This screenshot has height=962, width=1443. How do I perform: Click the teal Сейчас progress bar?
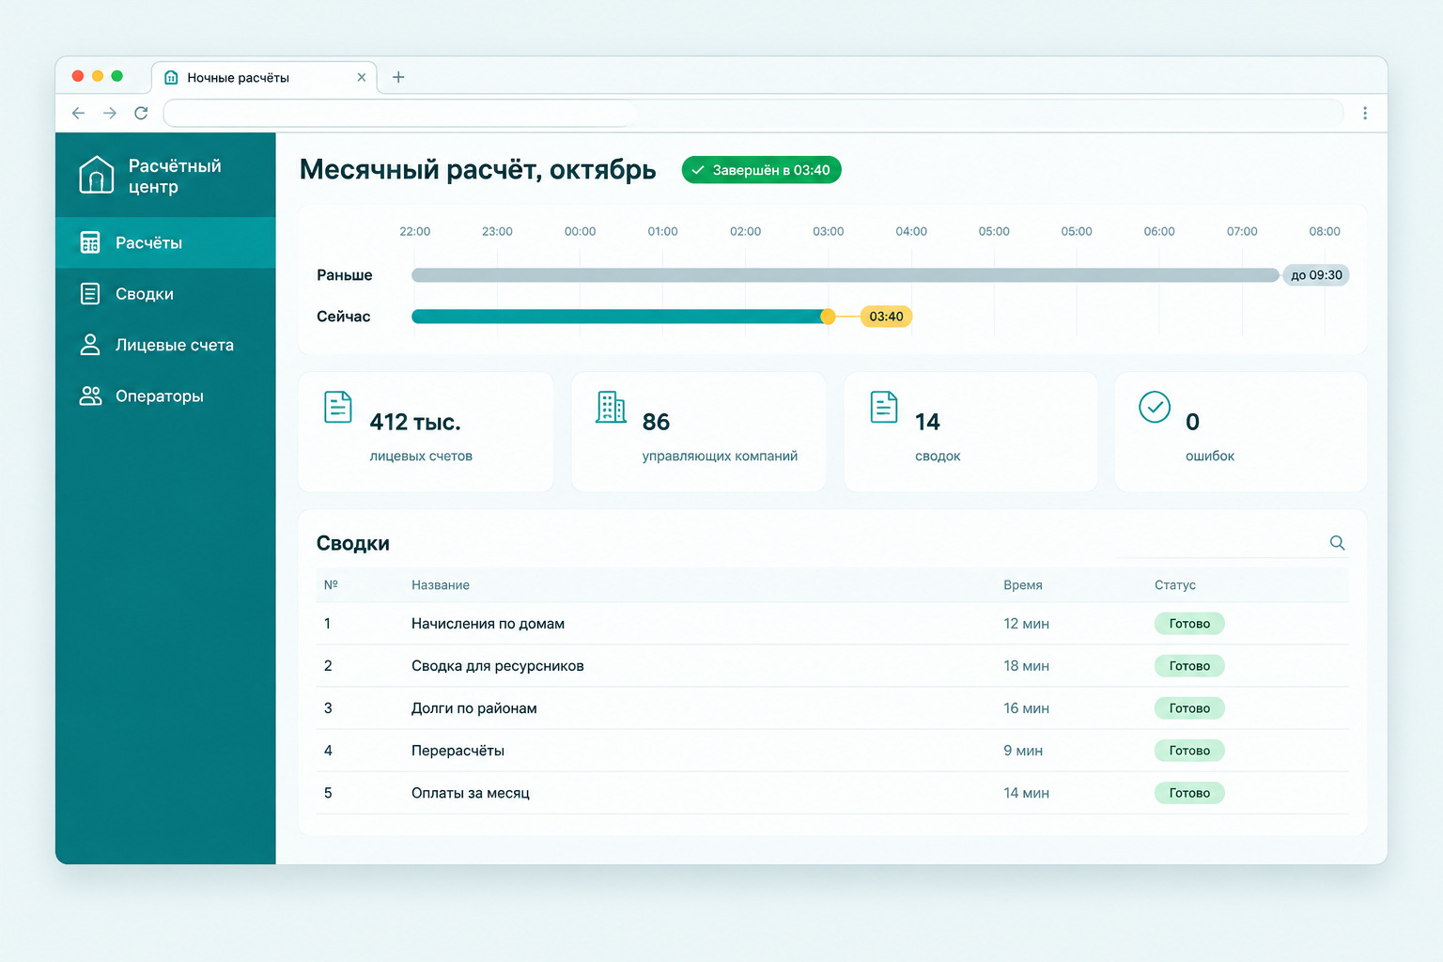[618, 317]
